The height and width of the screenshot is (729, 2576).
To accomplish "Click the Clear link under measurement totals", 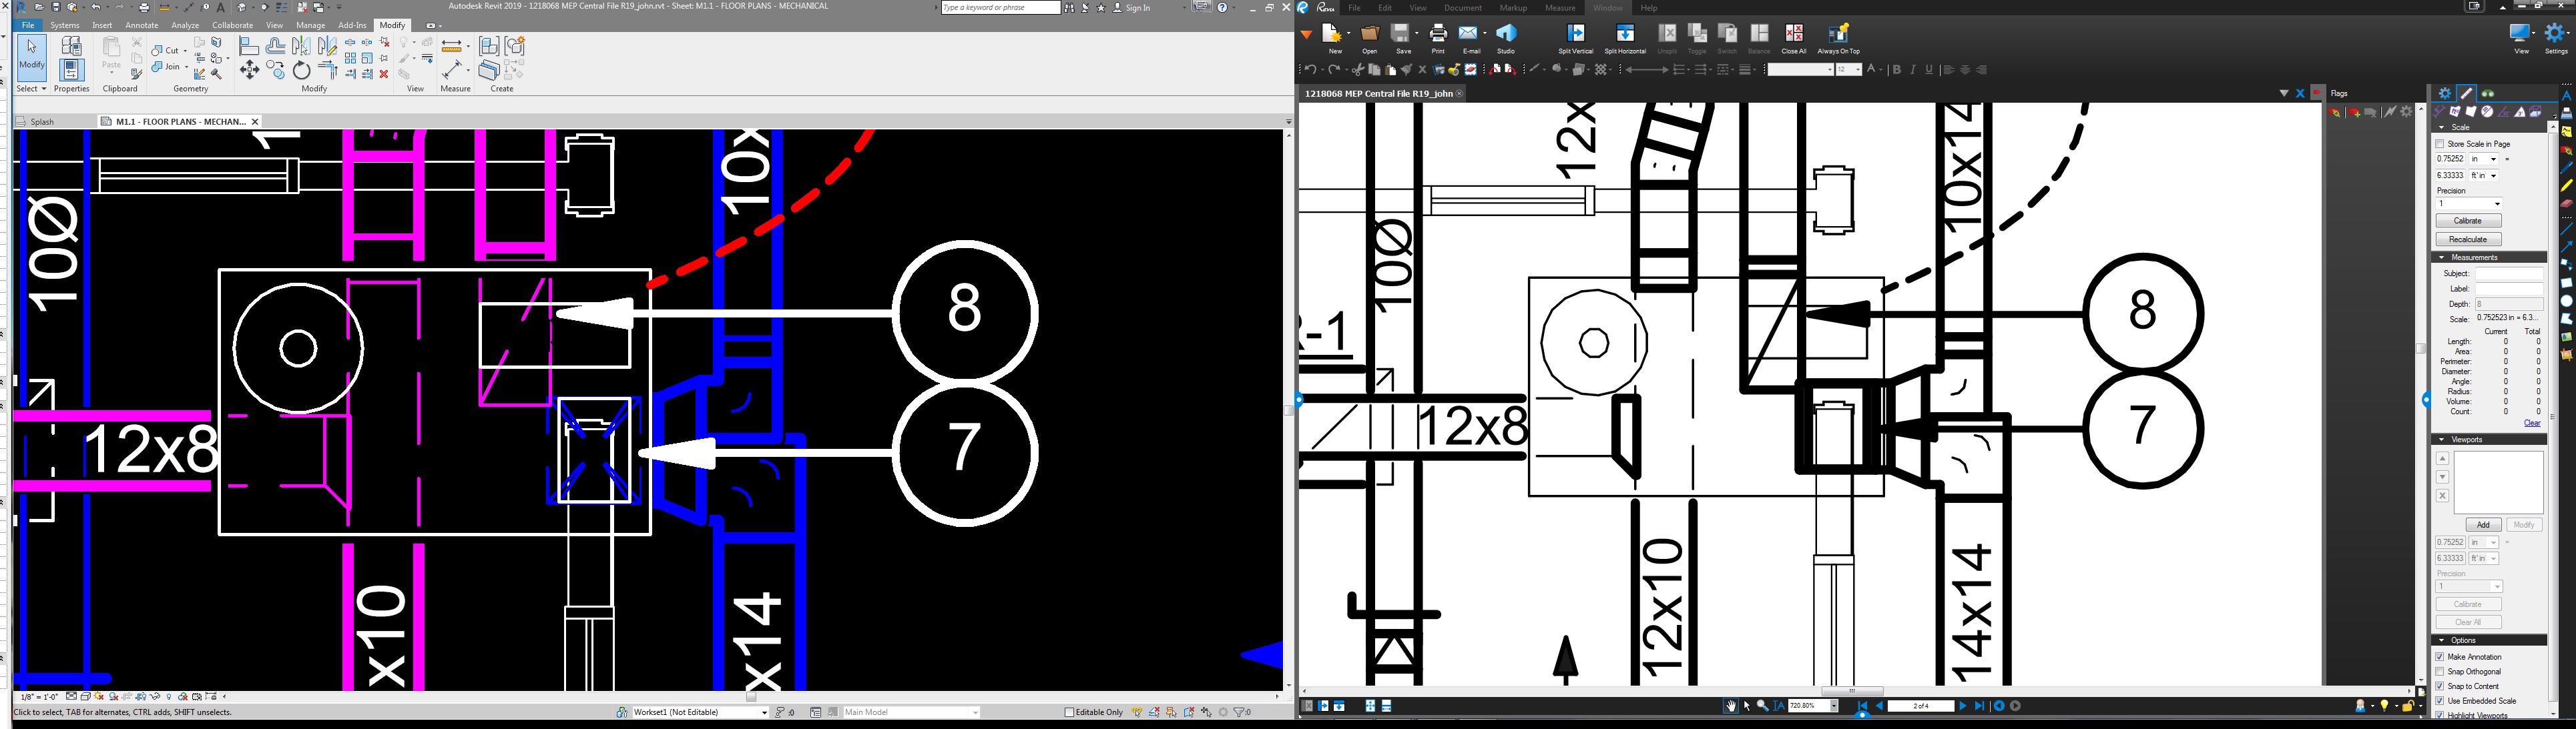I will click(x=2532, y=422).
